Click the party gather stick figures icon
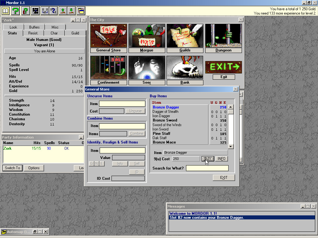The image size is (318, 238). pyautogui.click(x=45, y=11)
